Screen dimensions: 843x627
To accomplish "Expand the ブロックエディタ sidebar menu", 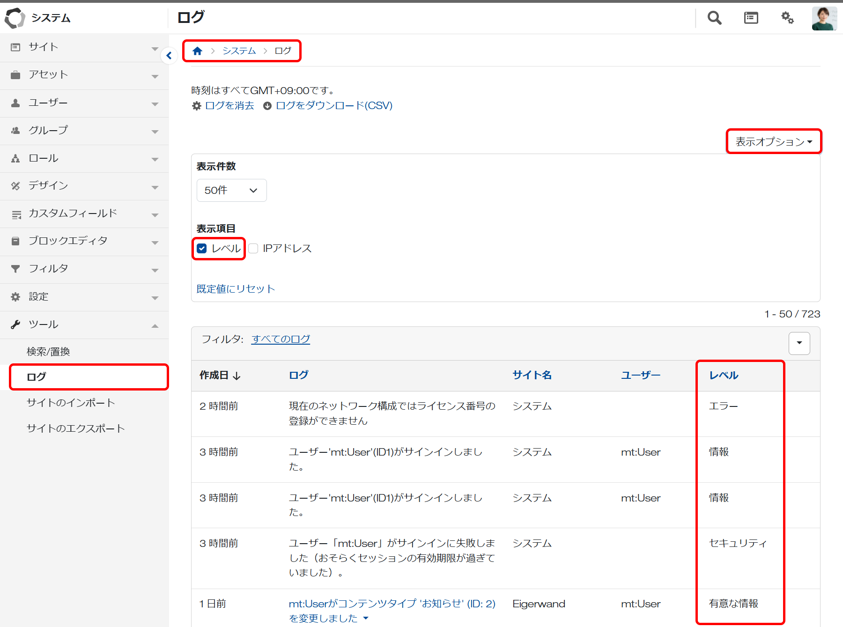I will [84, 242].
